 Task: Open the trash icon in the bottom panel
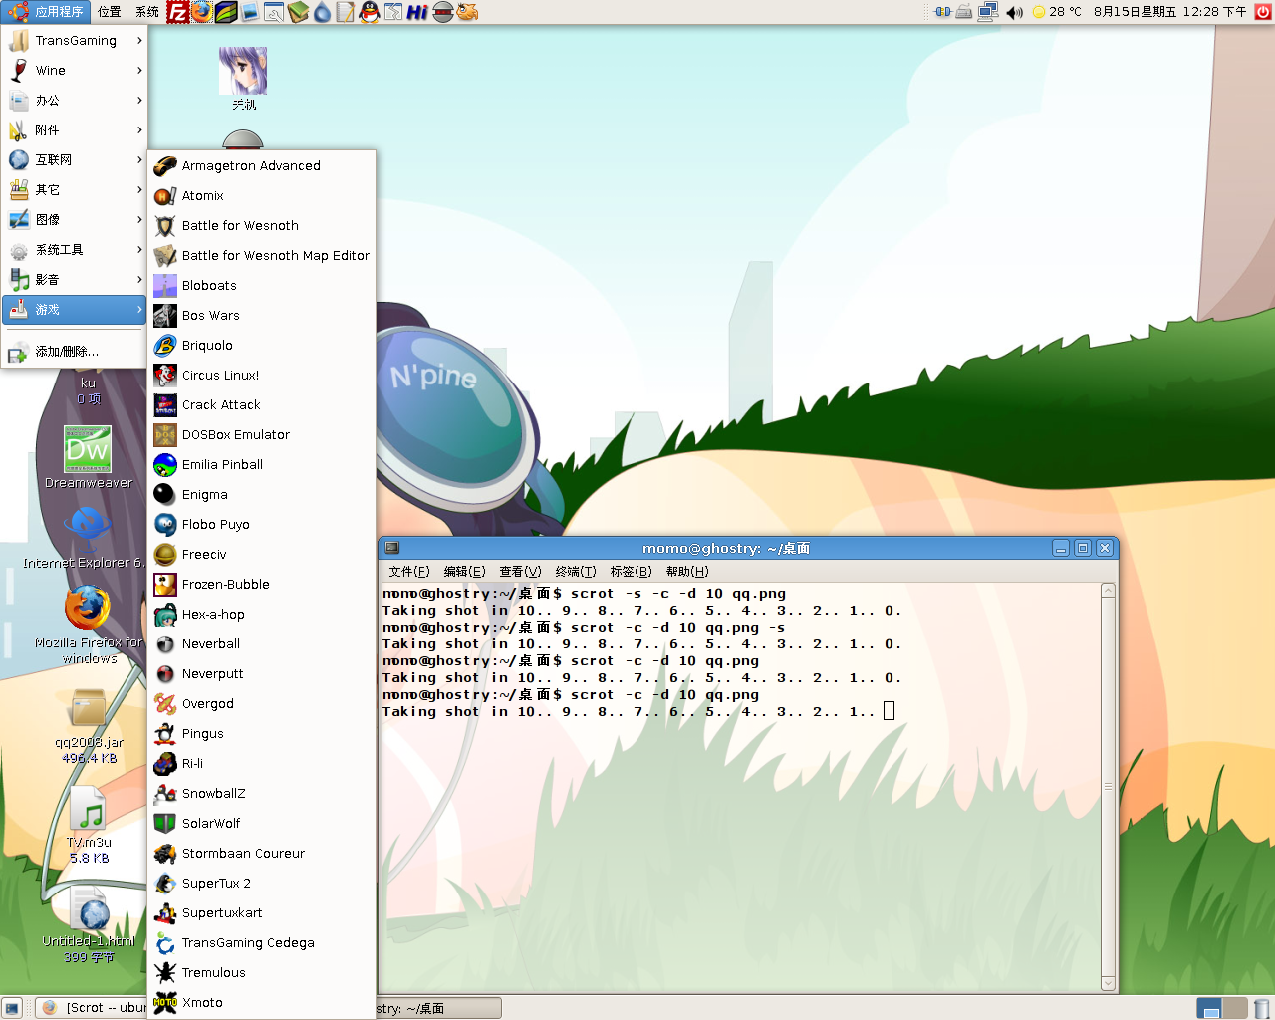coord(1262,1008)
